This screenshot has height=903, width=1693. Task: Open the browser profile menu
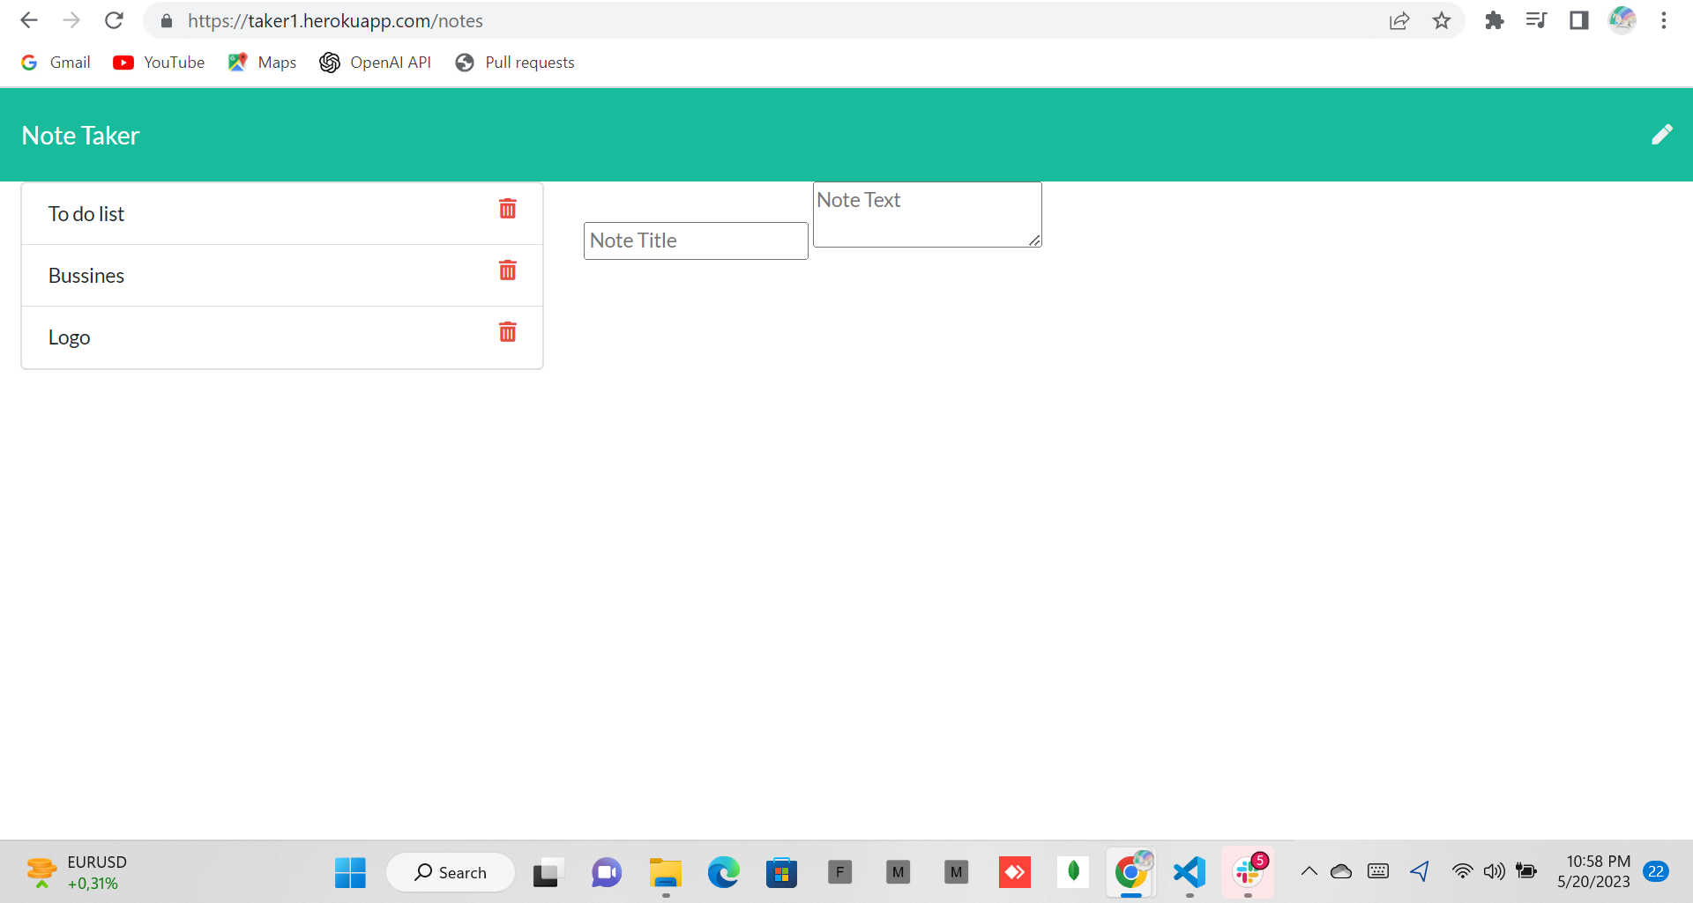pos(1622,19)
